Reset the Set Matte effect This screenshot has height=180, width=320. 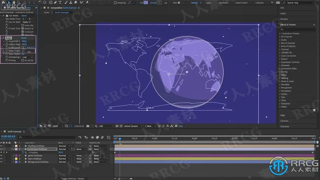click(24, 16)
